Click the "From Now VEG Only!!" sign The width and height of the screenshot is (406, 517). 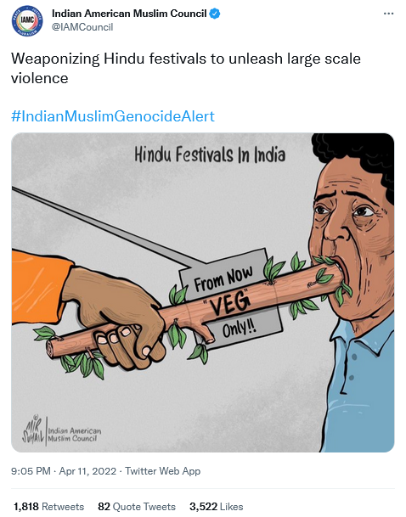(231, 300)
